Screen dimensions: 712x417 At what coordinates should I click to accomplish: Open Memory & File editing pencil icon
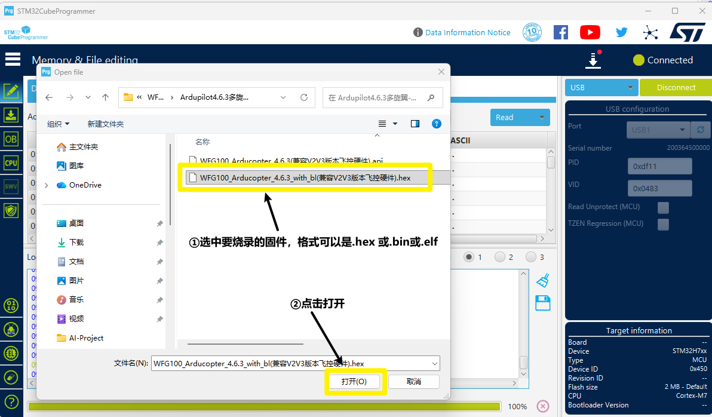pos(11,91)
